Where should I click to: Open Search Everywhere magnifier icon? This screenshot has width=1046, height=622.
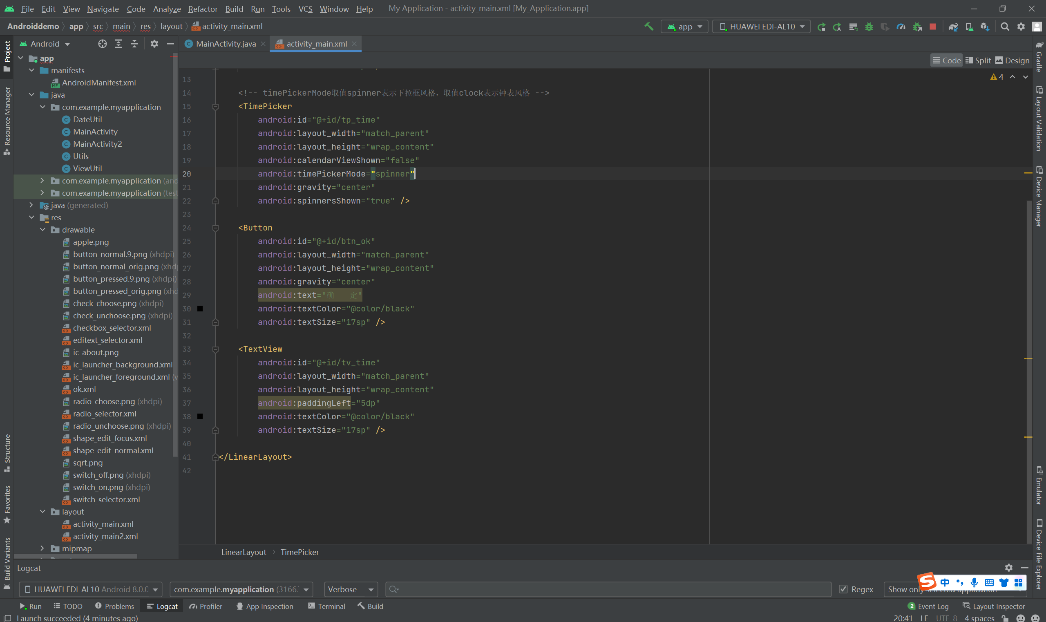[x=1005, y=27]
